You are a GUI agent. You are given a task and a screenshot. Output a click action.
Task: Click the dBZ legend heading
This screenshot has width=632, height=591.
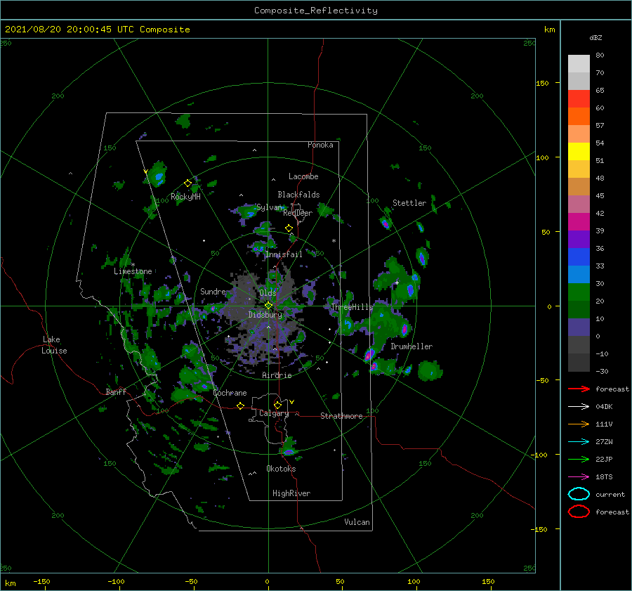(x=595, y=37)
